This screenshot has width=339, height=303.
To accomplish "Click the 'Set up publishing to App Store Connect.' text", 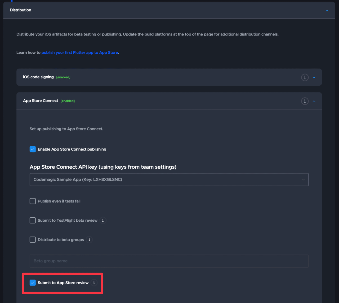I will coord(66,129).
